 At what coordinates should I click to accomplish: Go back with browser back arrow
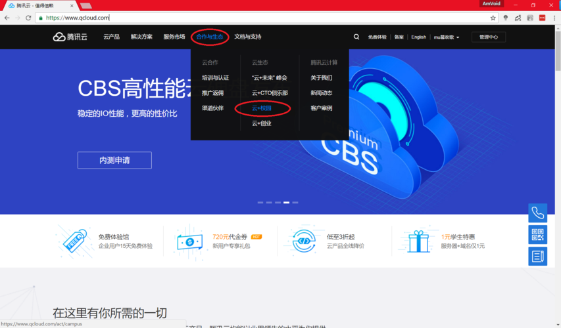[x=7, y=18]
